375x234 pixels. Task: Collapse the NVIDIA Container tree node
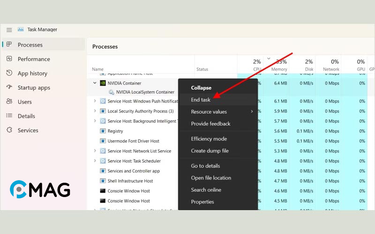click(95, 83)
